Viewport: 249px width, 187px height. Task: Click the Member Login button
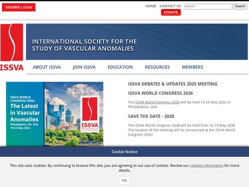(x=19, y=7)
